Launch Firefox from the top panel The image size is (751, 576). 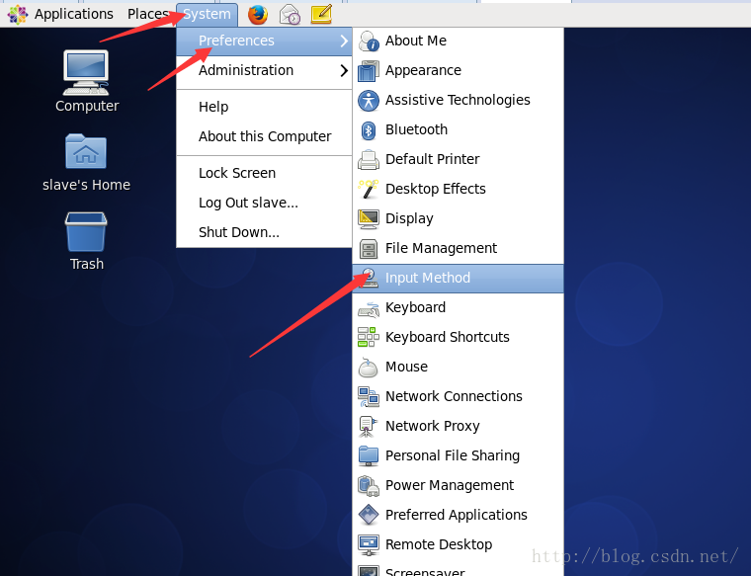click(258, 15)
